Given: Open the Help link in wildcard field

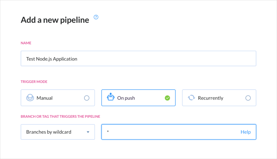Looking at the screenshot, I should (x=246, y=132).
